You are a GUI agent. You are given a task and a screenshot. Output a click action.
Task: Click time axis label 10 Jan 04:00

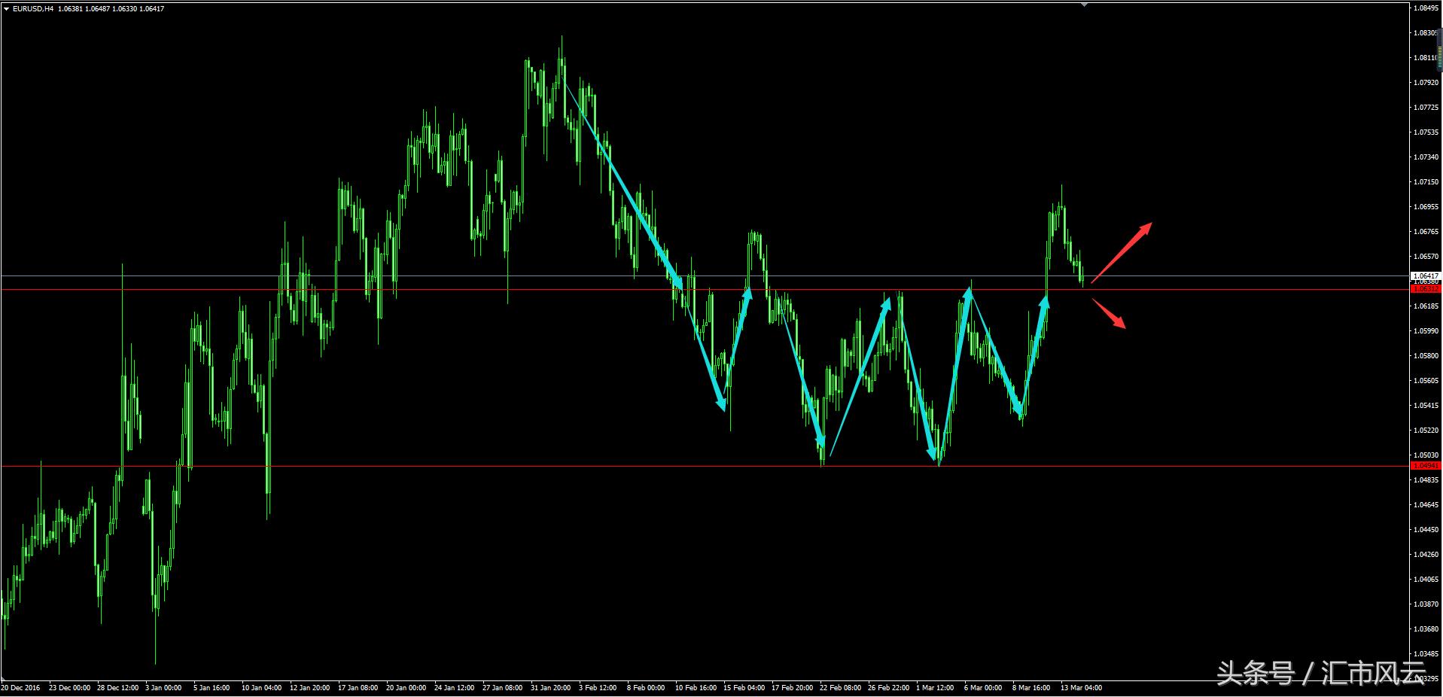pyautogui.click(x=262, y=688)
